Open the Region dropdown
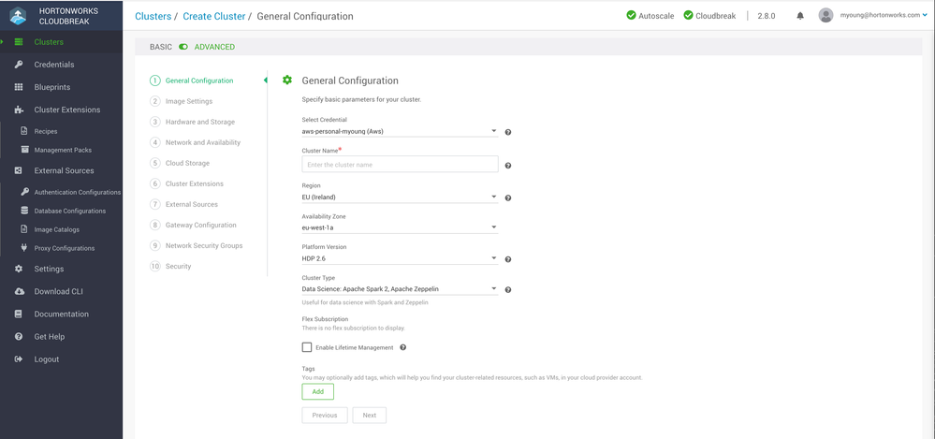The width and height of the screenshot is (935, 439). coord(401,197)
